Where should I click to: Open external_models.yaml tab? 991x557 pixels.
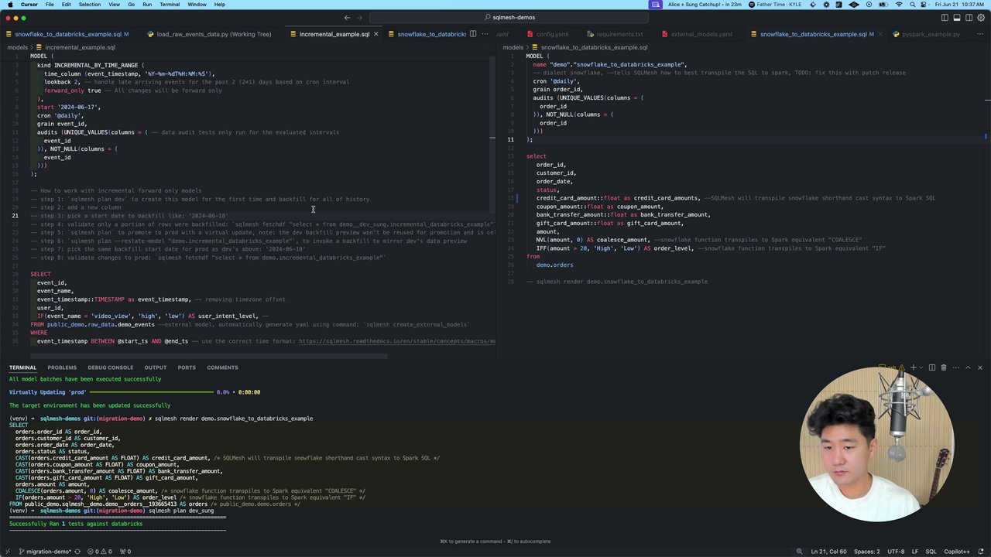[x=701, y=34]
